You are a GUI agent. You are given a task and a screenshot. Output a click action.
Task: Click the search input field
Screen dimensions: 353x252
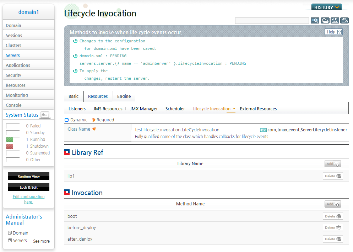click(x=272, y=21)
